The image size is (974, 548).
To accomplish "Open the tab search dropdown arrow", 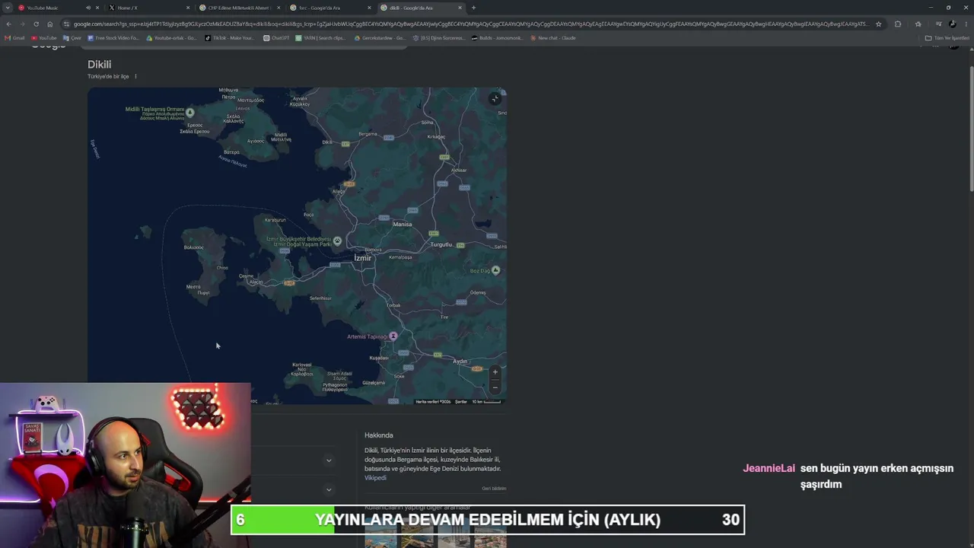I will point(8,8).
